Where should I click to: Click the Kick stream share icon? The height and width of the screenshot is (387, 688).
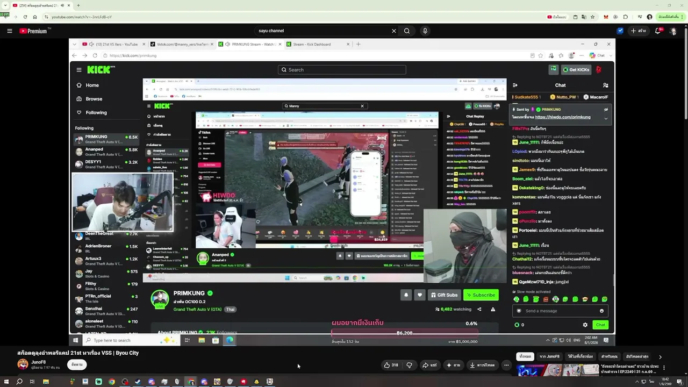(x=479, y=309)
